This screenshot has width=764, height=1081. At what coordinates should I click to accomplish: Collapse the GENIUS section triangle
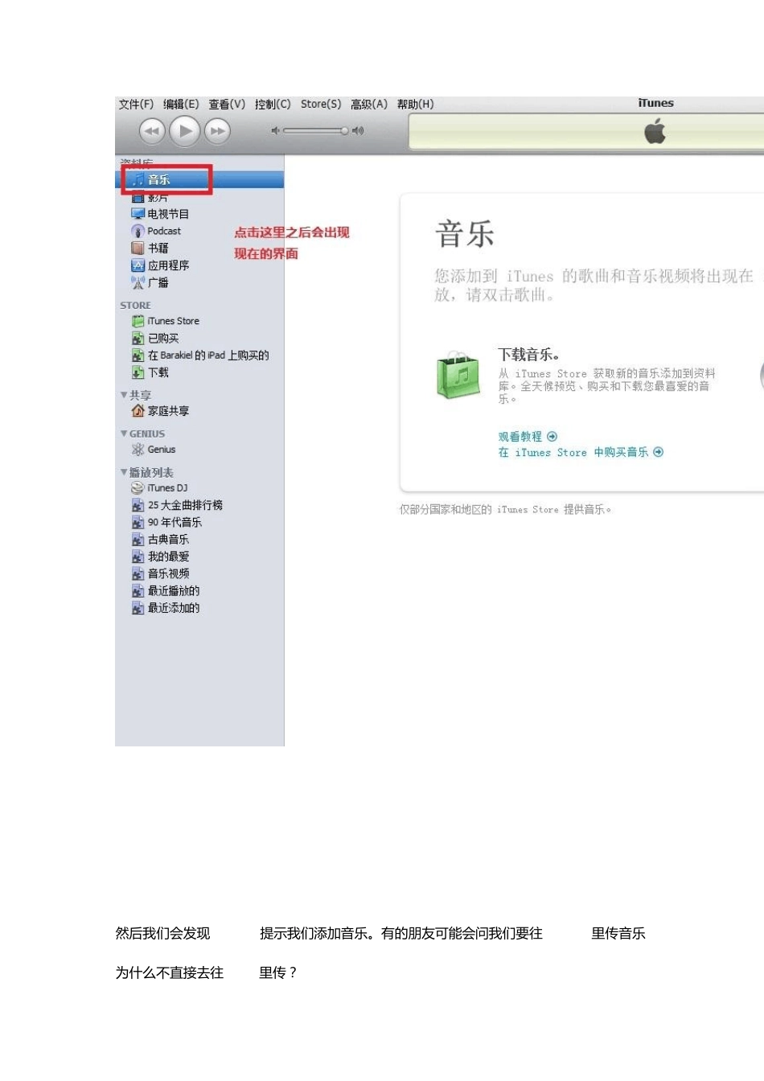point(124,434)
